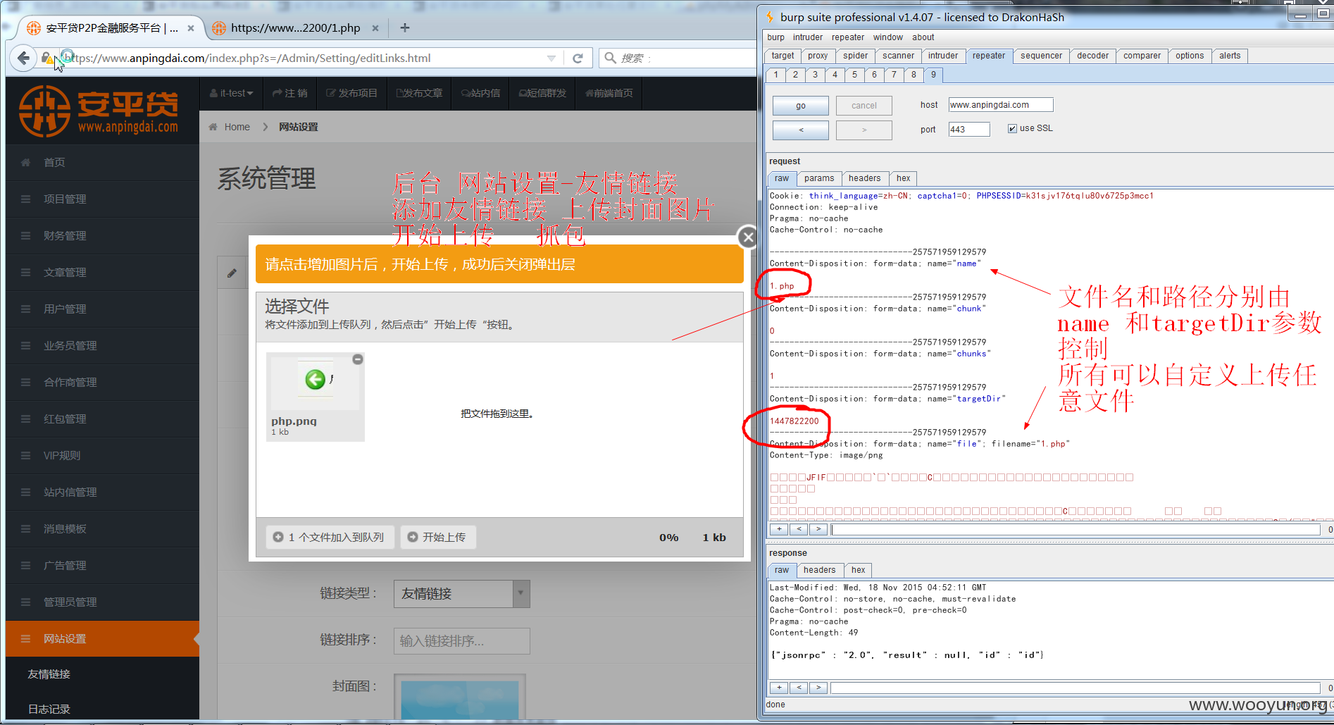Open VIP规则 sidebar menu
1334x725 pixels.
(x=102, y=455)
